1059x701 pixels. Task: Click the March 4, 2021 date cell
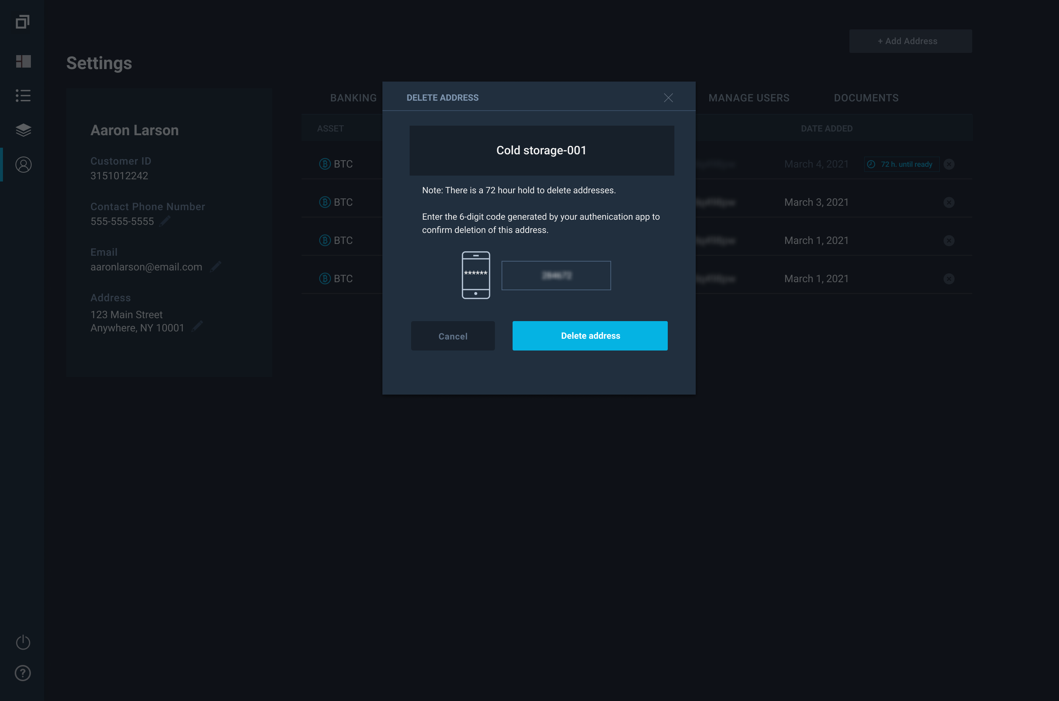817,164
